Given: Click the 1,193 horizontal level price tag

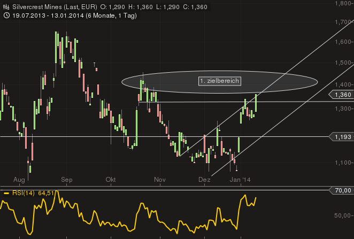Looking at the screenshot, I should [342, 137].
